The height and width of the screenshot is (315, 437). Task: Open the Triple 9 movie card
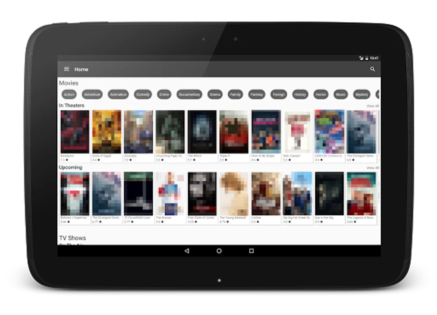[234, 136]
